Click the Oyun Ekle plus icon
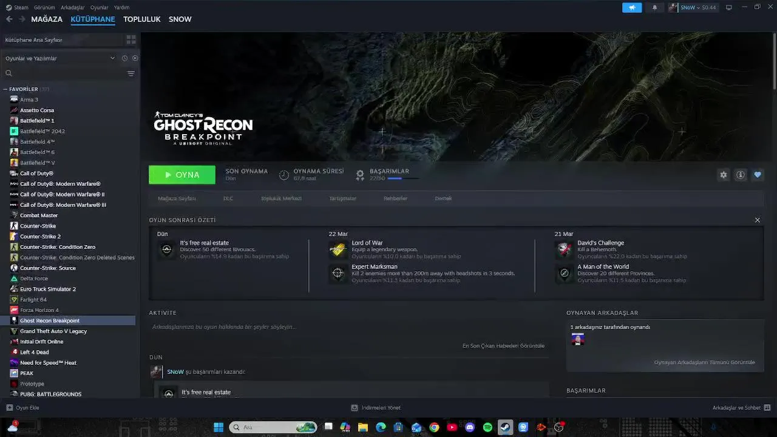This screenshot has height=437, width=777. click(x=9, y=408)
